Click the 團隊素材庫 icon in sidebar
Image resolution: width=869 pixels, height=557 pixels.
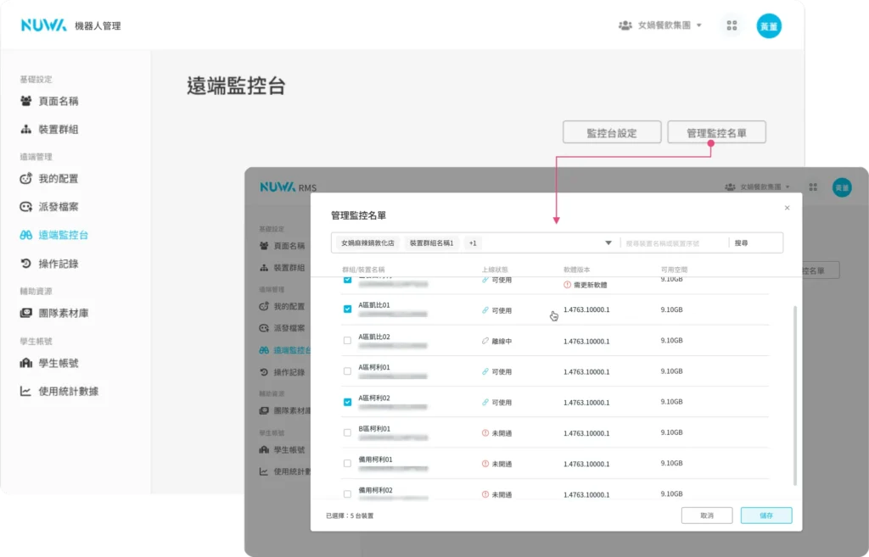(x=26, y=313)
